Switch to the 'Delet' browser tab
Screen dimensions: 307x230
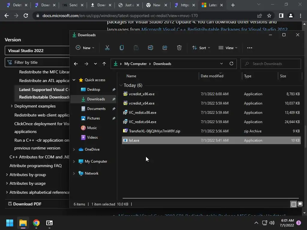17,5
